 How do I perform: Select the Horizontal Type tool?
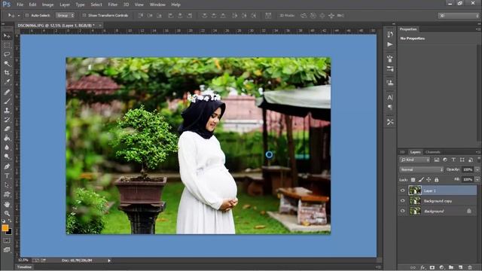tap(7, 175)
